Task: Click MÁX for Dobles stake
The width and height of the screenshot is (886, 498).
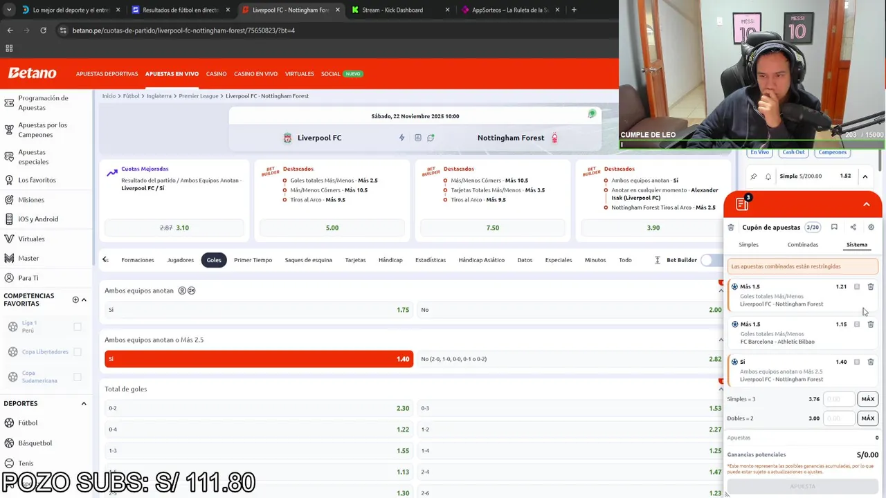Action: [868, 418]
